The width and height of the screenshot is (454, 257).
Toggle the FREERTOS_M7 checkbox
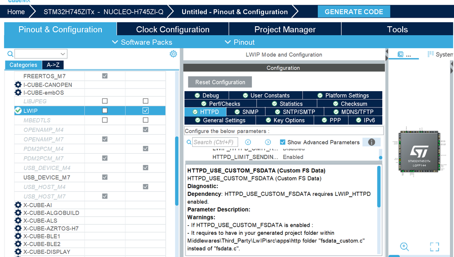coord(105,76)
